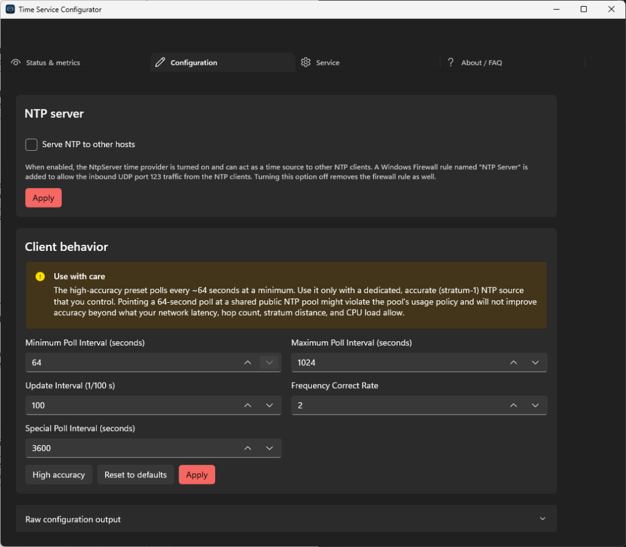Viewport: 626px width, 547px height.
Task: Apply the NTP server setting
Action: (43, 198)
